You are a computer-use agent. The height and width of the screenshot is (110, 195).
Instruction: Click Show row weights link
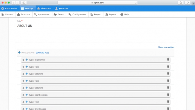166,47
